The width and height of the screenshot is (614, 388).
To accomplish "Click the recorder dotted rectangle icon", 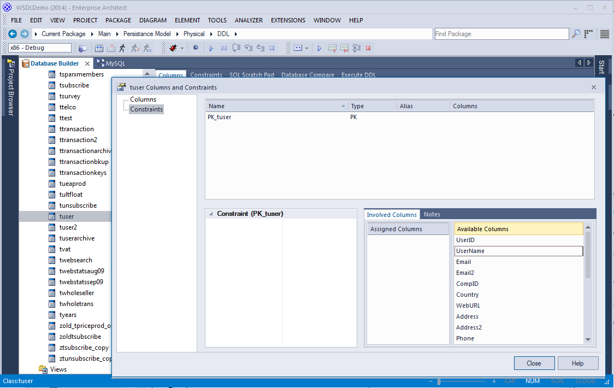I will point(298,48).
